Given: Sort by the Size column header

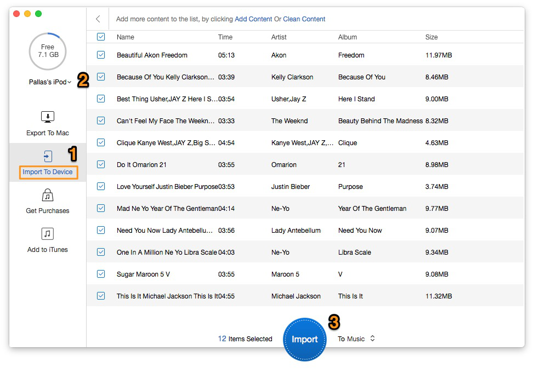Looking at the screenshot, I should coord(431,37).
